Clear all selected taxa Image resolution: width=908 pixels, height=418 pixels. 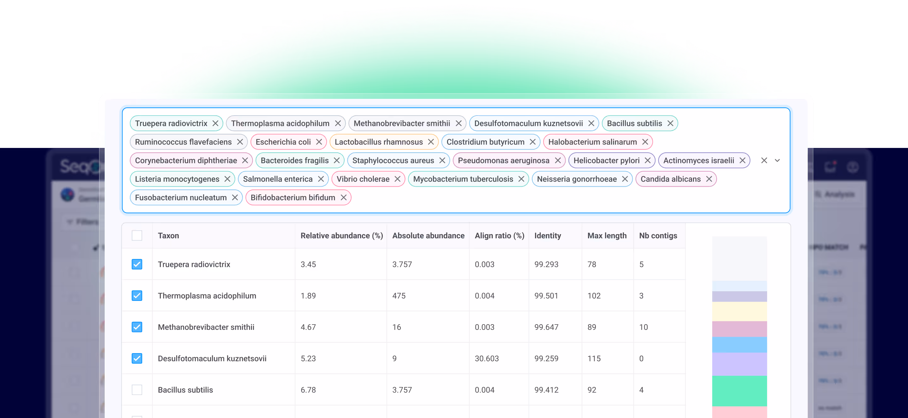pos(764,161)
